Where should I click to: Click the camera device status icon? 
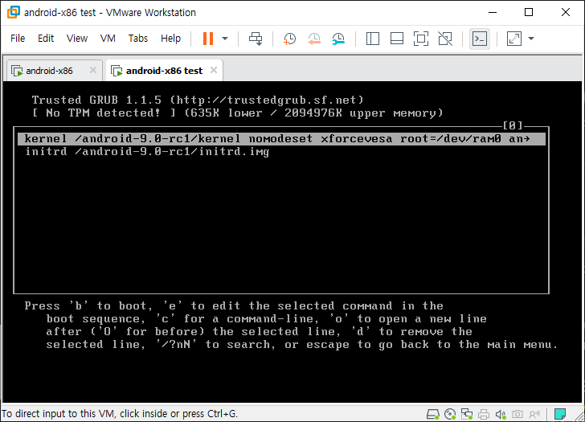[x=517, y=414]
